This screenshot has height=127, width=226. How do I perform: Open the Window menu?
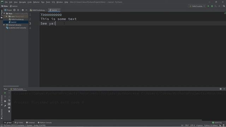[60, 2]
